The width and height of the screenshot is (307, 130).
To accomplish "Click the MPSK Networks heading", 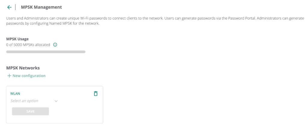I will (23, 68).
